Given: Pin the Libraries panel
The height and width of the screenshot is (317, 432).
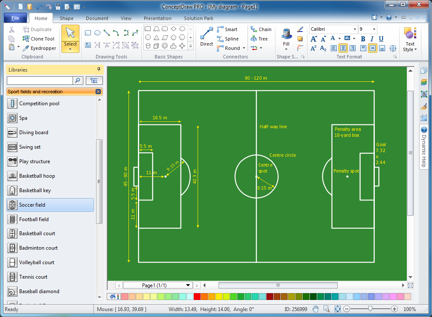Looking at the screenshot, I should pos(98,69).
